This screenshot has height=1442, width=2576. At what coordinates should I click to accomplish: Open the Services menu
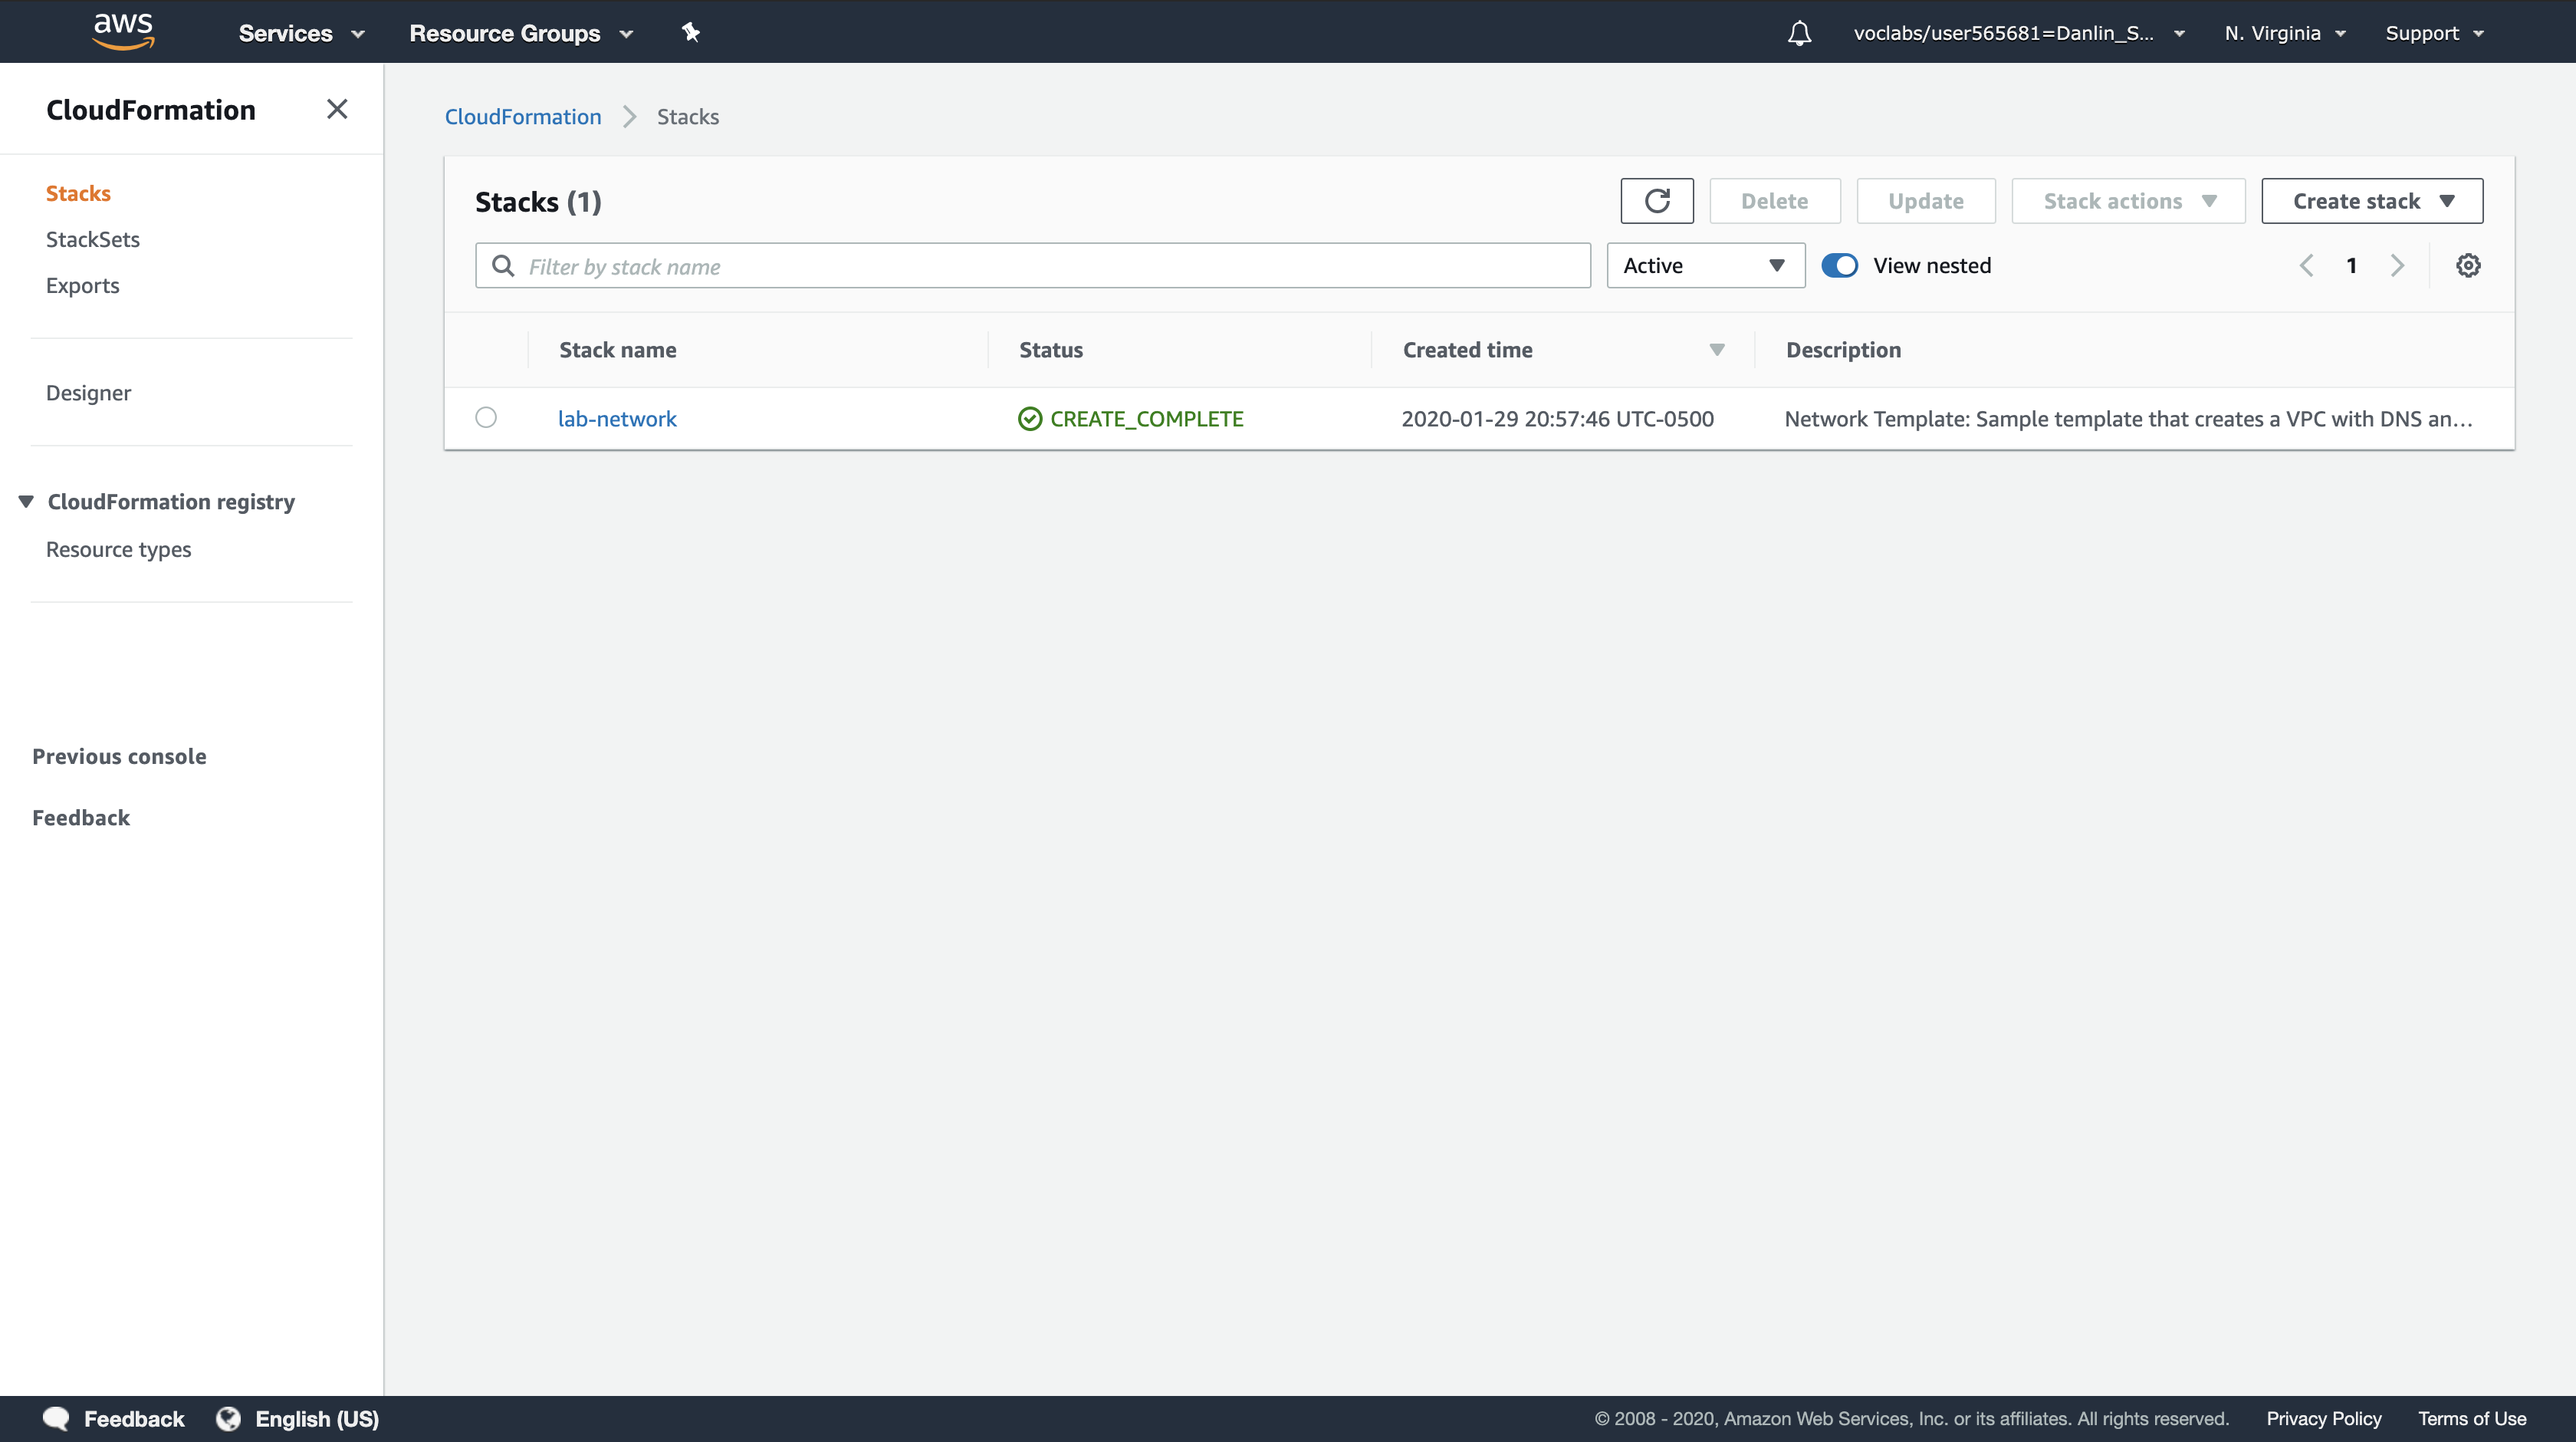pos(300,33)
